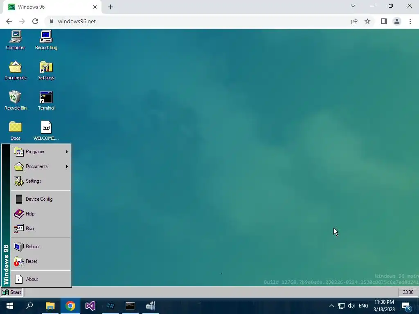Image resolution: width=419 pixels, height=314 pixels.
Task: Select Reset in the Start menu
Action: tap(41, 261)
